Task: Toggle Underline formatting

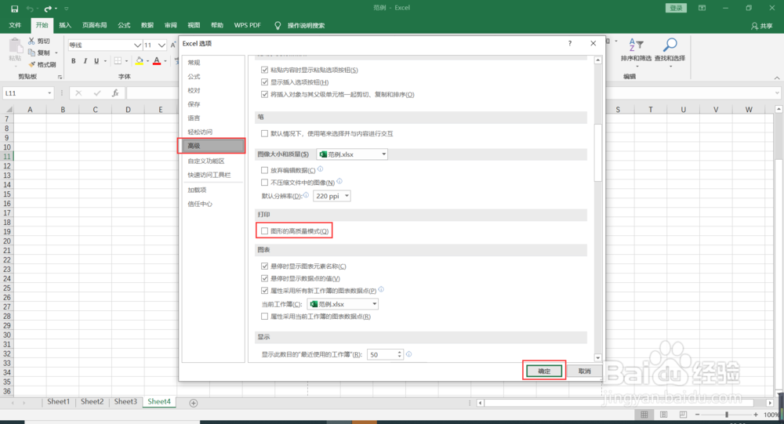Action: (96, 61)
